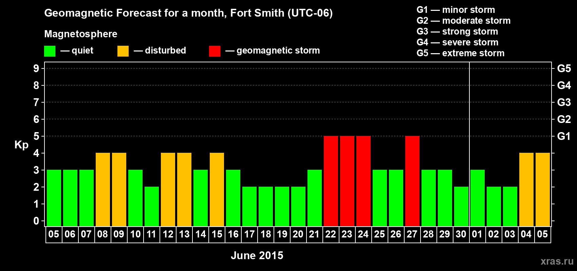Click the orange disturbed legend swatch
Viewport: 577px width, 271px height.
click(123, 51)
